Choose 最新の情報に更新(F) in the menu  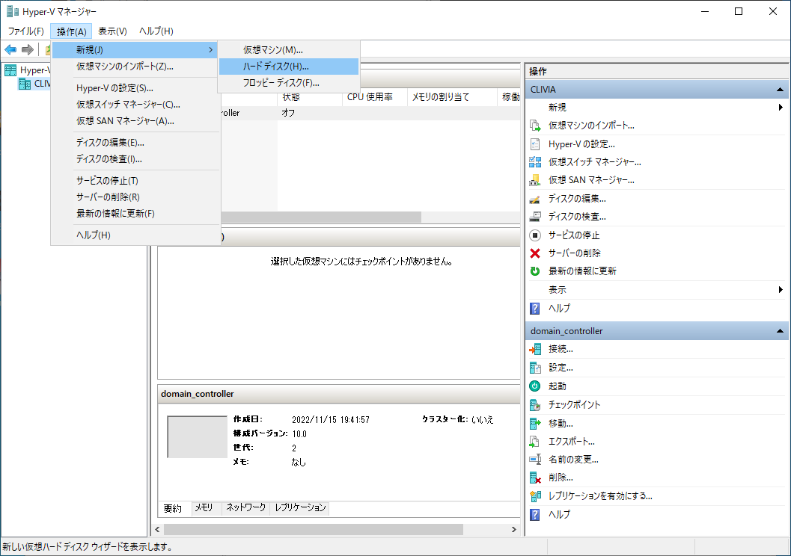(x=135, y=214)
